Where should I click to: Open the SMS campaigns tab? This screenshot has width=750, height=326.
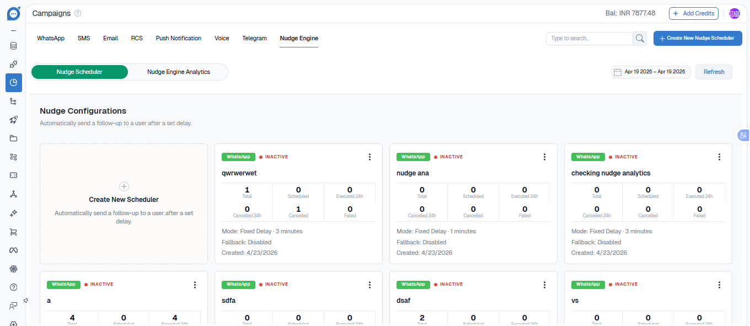pyautogui.click(x=84, y=38)
